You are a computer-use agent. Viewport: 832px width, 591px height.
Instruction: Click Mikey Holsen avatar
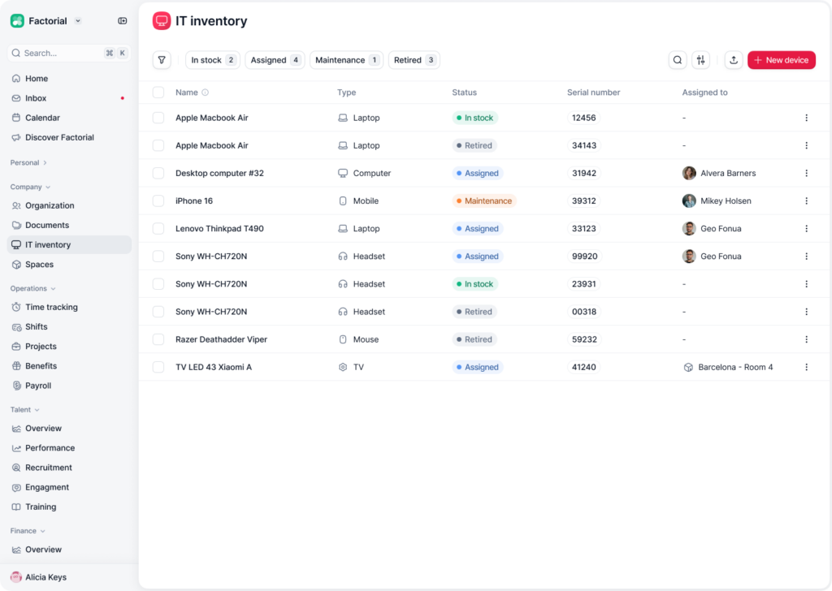pos(689,201)
